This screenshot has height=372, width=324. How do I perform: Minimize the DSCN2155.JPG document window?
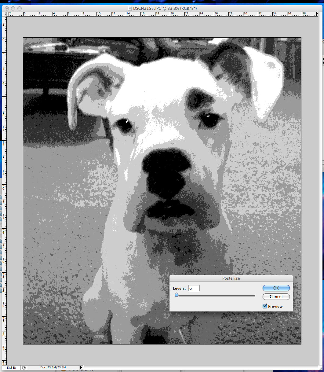pos(14,8)
